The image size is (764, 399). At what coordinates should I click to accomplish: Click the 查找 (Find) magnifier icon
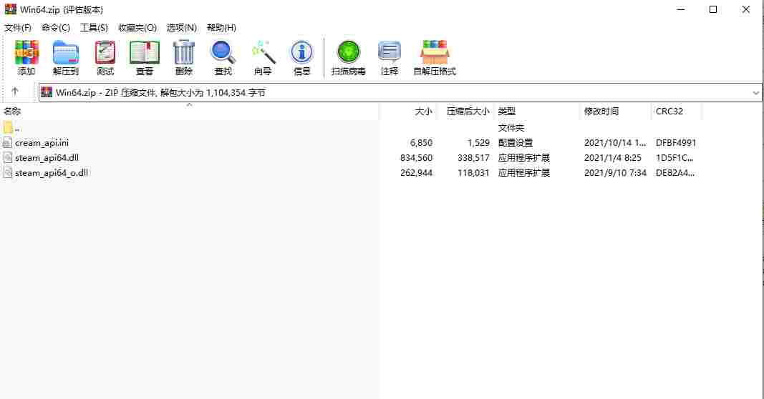tap(223, 52)
